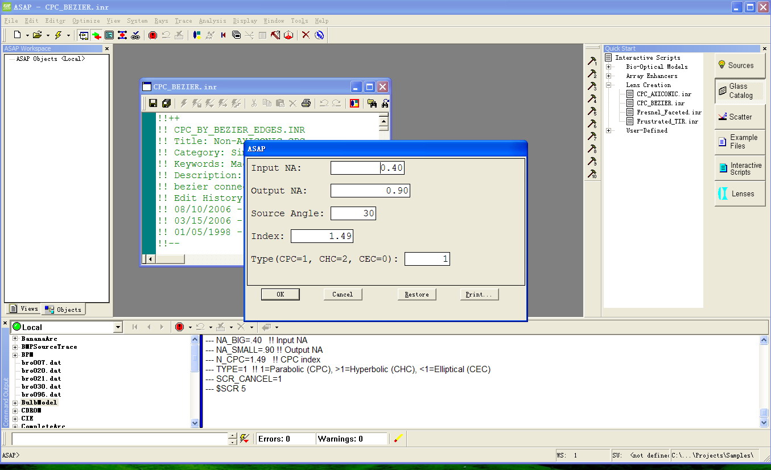
Task: Open the New file dropdown arrow
Action: coord(27,35)
